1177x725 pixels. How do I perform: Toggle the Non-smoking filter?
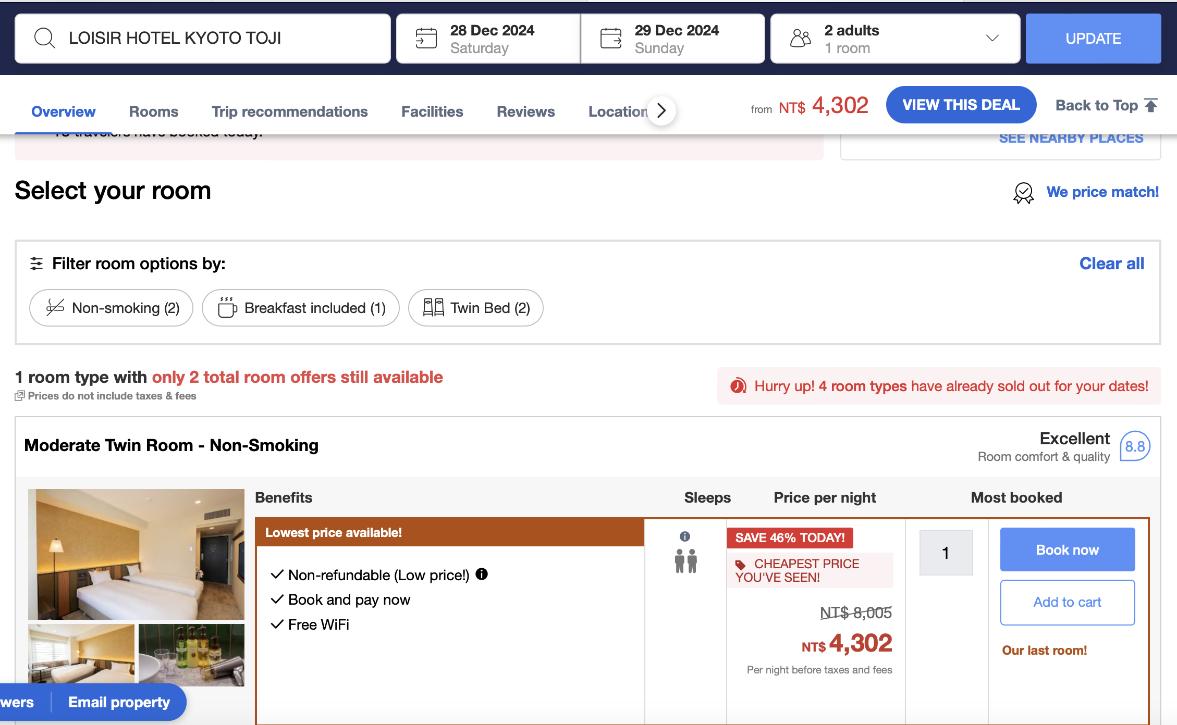point(112,308)
